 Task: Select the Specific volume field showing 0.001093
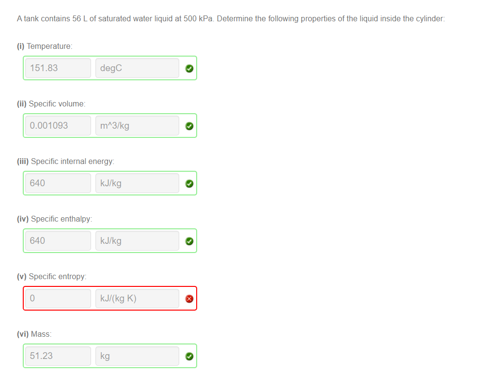[57, 125]
